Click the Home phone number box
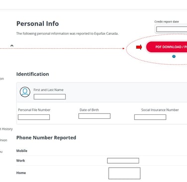 (x=124, y=173)
